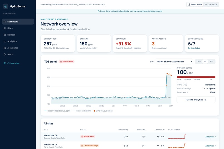Open Devices in the sidebar
The height and width of the screenshot is (149, 224).
pos(18,35)
